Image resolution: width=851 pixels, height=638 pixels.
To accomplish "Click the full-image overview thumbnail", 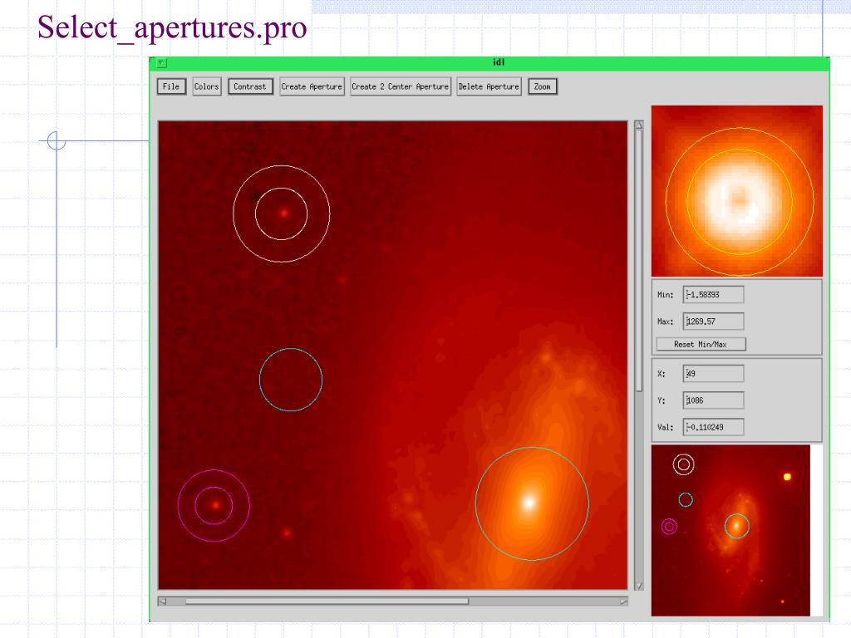I will tap(730, 530).
